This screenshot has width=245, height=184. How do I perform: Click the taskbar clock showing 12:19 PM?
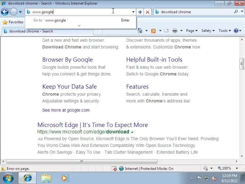pos(229,178)
